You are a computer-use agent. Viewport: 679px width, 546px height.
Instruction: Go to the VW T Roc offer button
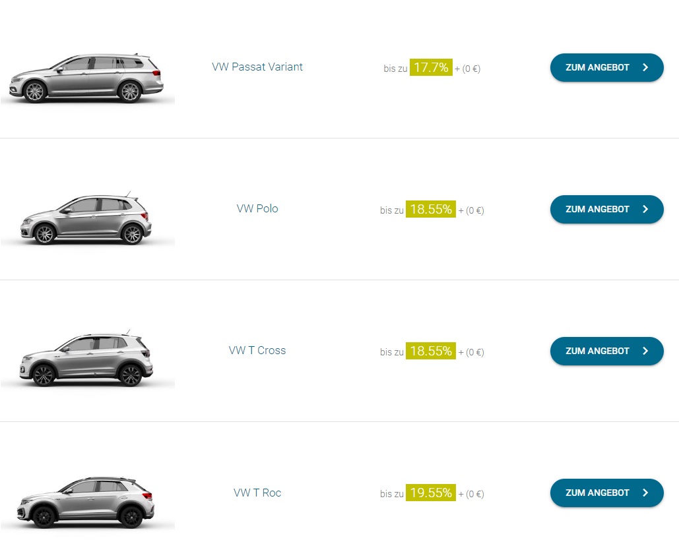[606, 493]
